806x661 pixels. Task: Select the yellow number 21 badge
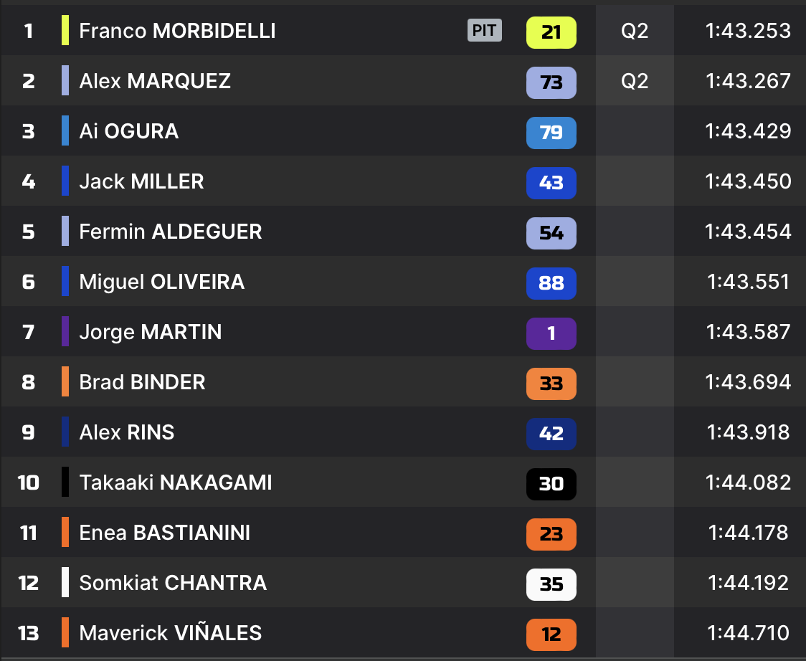551,32
